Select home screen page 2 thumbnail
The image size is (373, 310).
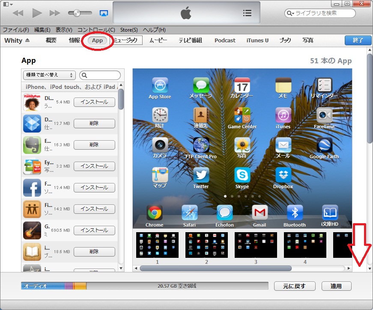(206, 245)
